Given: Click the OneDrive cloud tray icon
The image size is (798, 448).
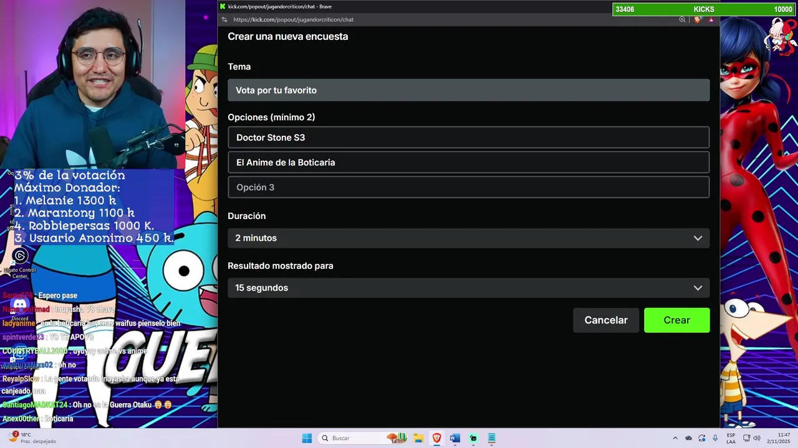Looking at the screenshot, I should pyautogui.click(x=688, y=438).
